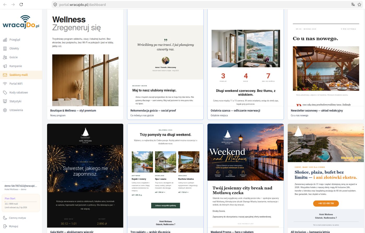Click the site security shield icon
This screenshot has width=365, height=233.
pyautogui.click(x=55, y=5)
